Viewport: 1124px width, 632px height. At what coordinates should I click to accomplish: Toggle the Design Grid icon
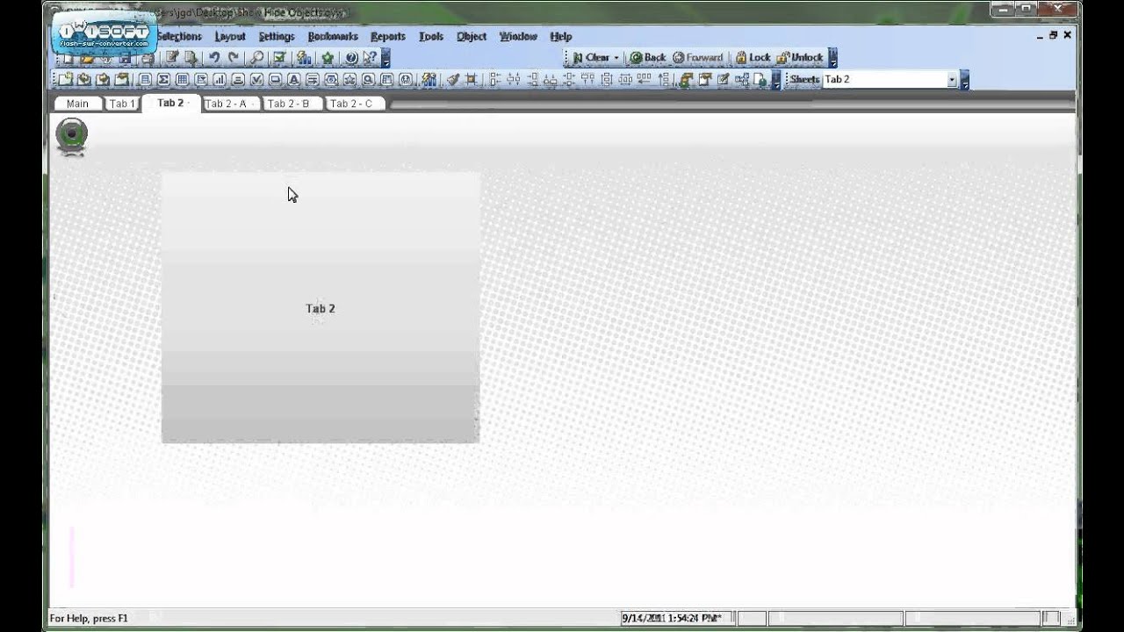point(472,80)
